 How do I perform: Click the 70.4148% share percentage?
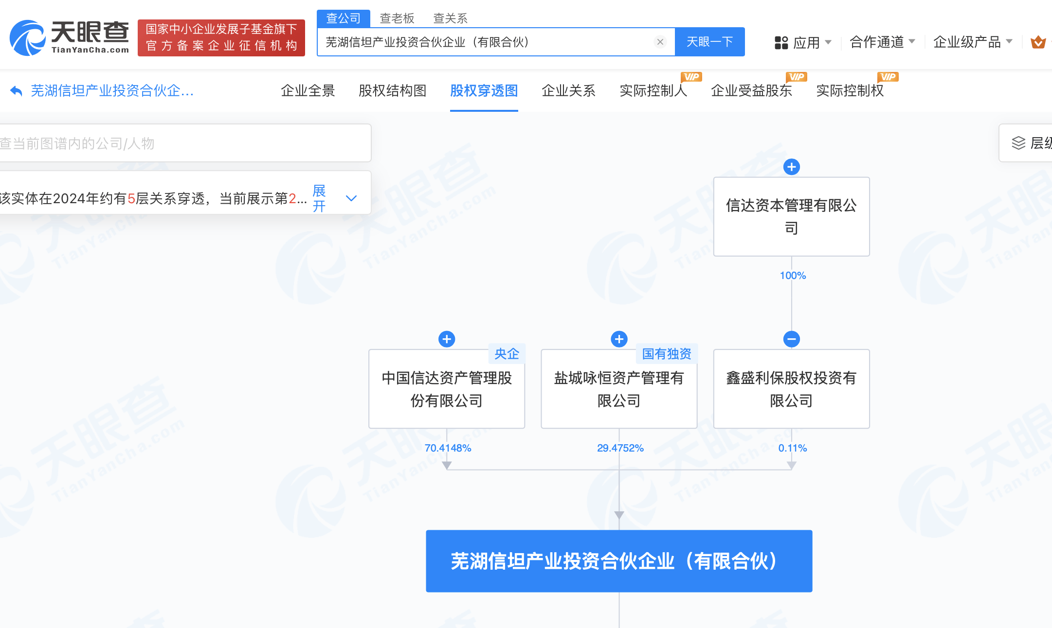(448, 448)
